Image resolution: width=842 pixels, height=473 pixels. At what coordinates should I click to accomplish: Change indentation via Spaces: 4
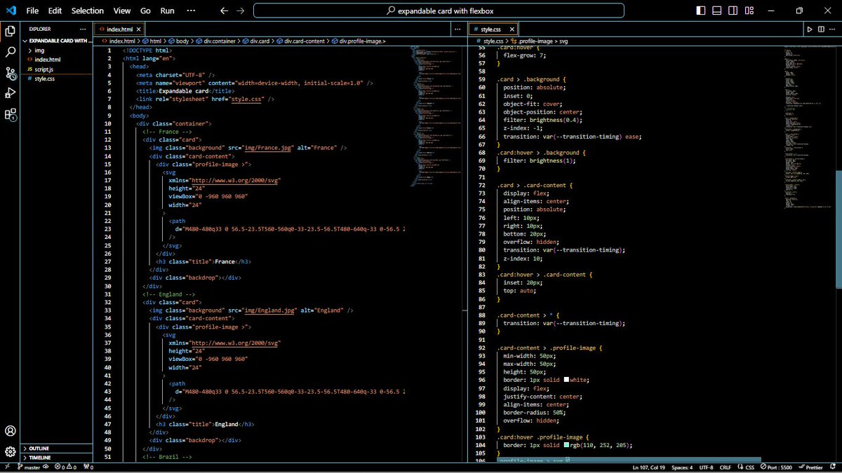683,467
